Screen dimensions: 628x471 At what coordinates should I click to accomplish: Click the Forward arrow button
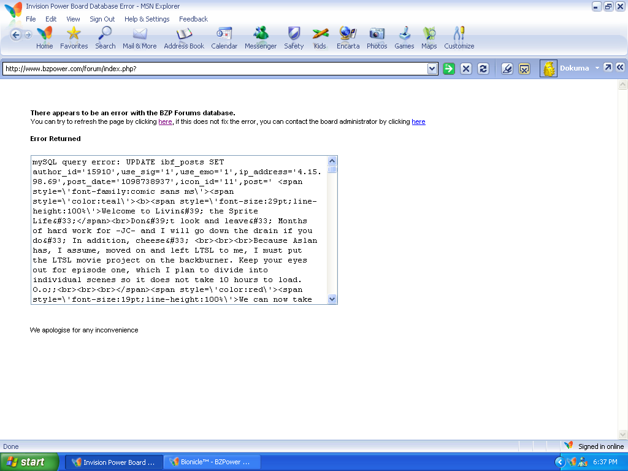pos(28,35)
